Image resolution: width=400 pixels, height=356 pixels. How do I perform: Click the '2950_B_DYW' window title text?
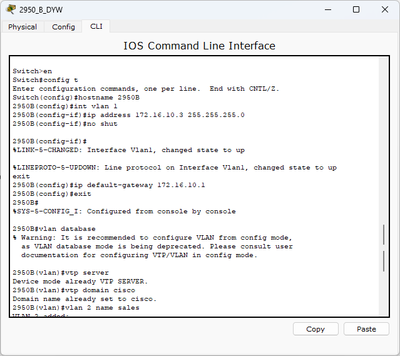coord(41,9)
